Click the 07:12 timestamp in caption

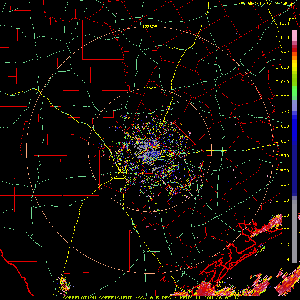coord(233,298)
